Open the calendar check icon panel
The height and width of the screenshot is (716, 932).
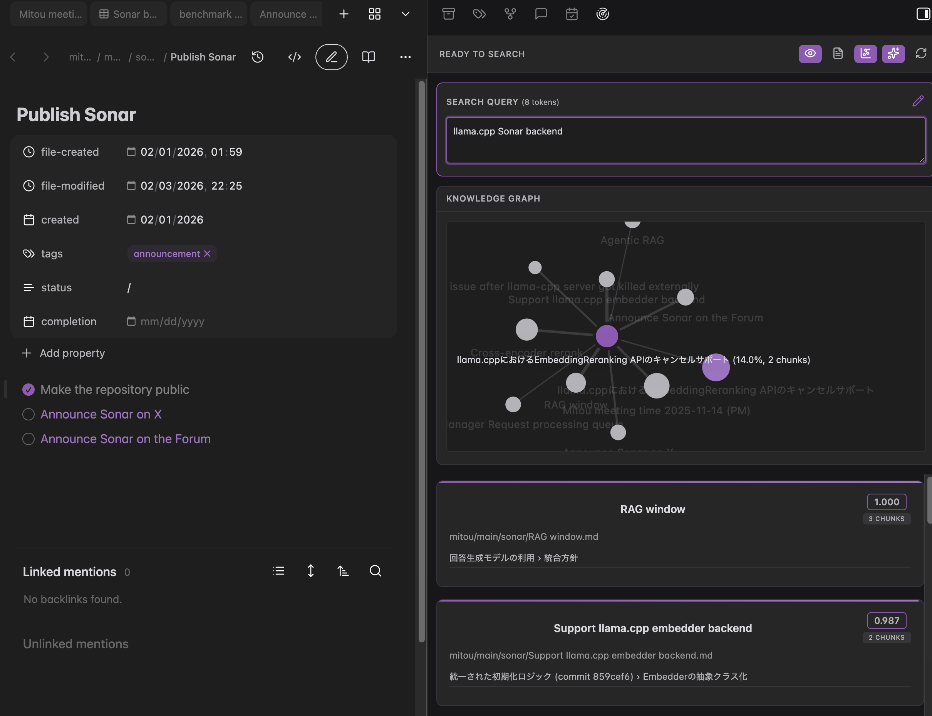[x=571, y=14]
